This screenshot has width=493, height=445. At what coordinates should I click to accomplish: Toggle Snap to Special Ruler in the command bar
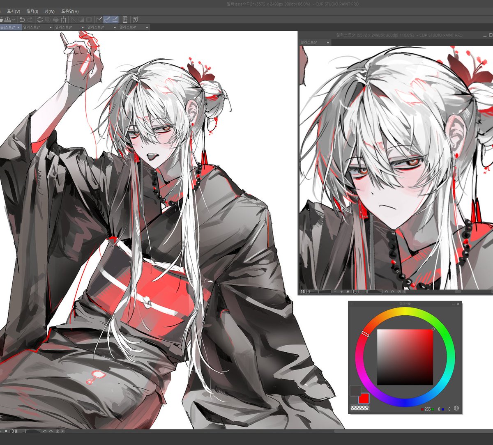click(107, 20)
